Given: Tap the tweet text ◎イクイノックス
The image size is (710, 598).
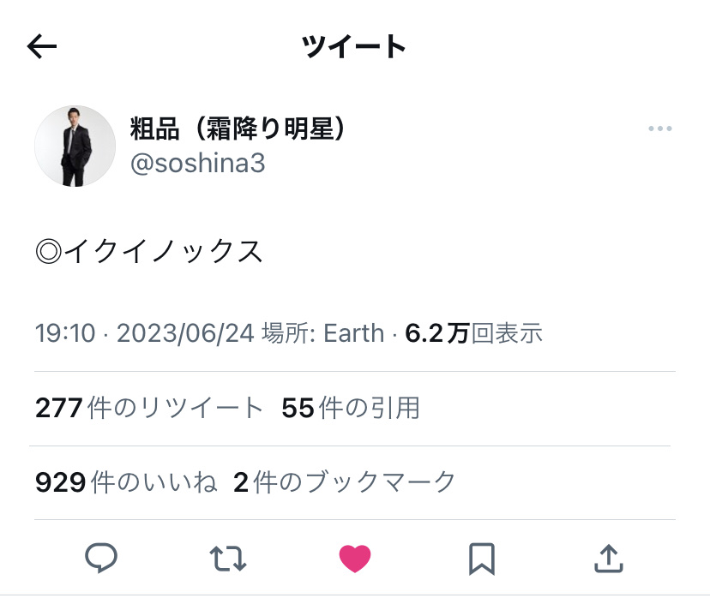Looking at the screenshot, I should [x=149, y=252].
